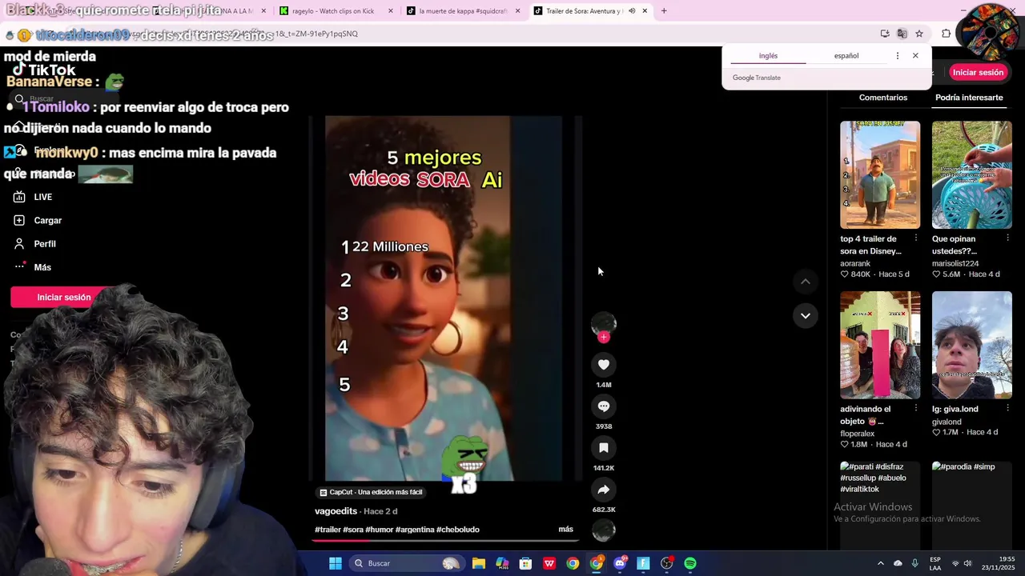The image size is (1025, 576).
Task: Switch to the Podría interesarte tab
Action: (969, 98)
